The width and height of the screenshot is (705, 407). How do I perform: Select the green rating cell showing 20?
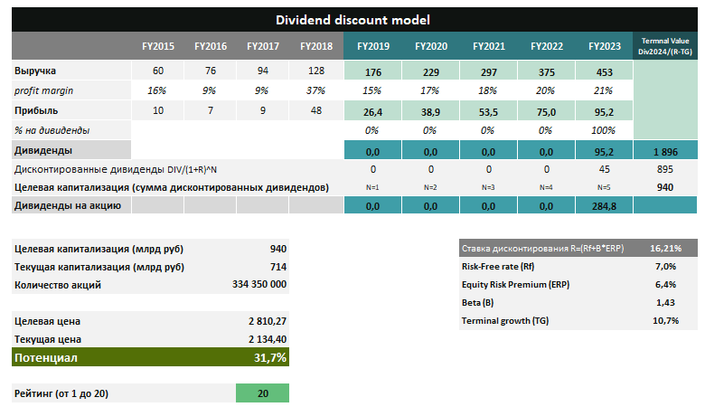pyautogui.click(x=262, y=393)
